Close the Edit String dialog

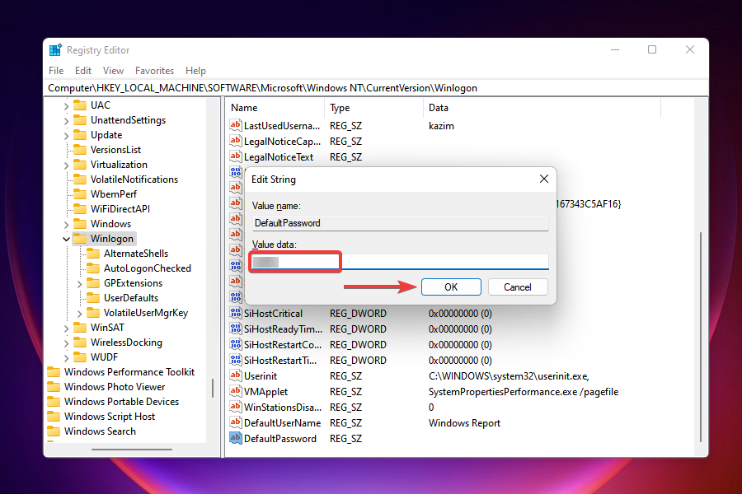coord(544,179)
